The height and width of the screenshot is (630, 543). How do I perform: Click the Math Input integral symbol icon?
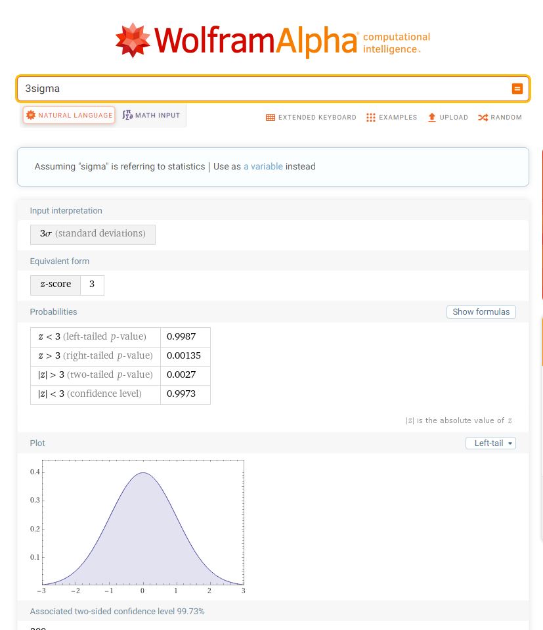[x=127, y=115]
